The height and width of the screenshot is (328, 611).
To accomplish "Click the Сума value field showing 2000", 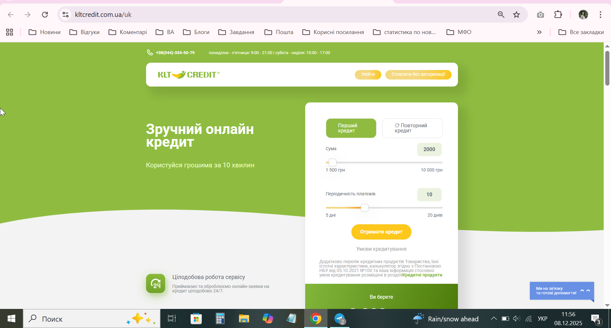I will point(429,150).
